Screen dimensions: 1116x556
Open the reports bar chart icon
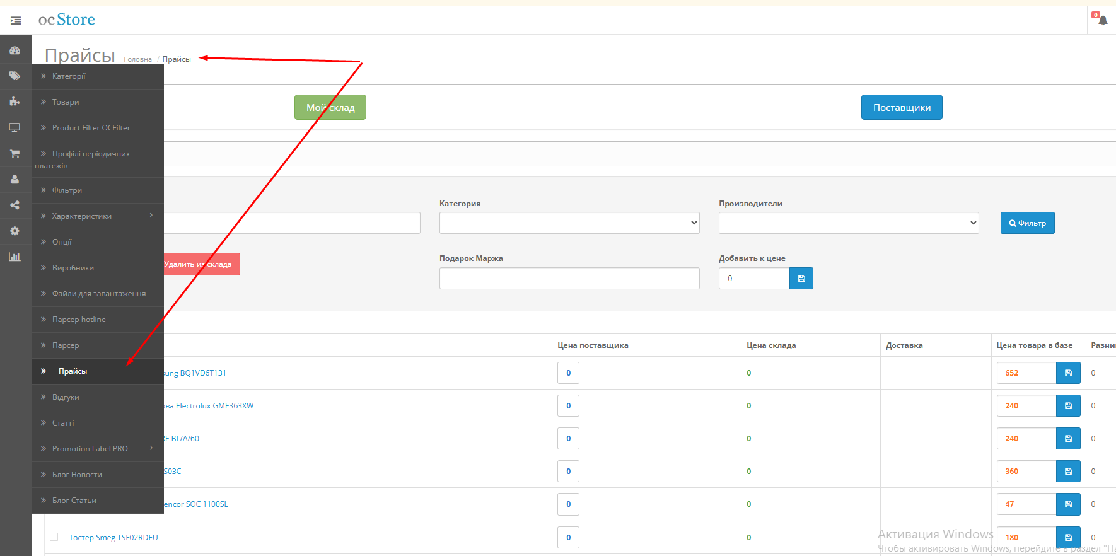(x=15, y=257)
